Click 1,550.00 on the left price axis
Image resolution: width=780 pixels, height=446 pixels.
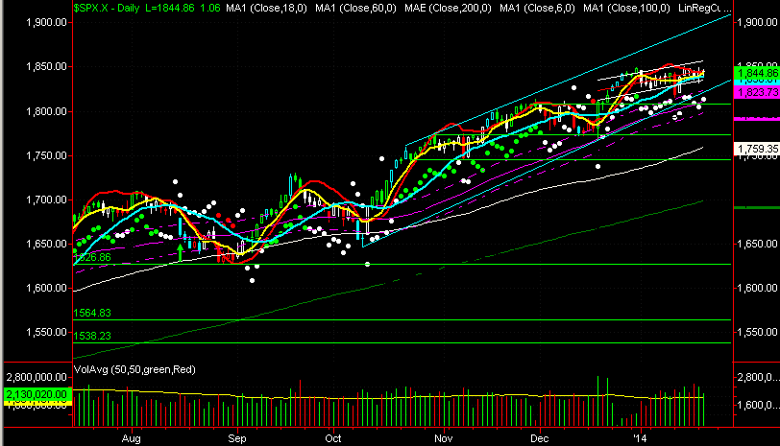46,332
